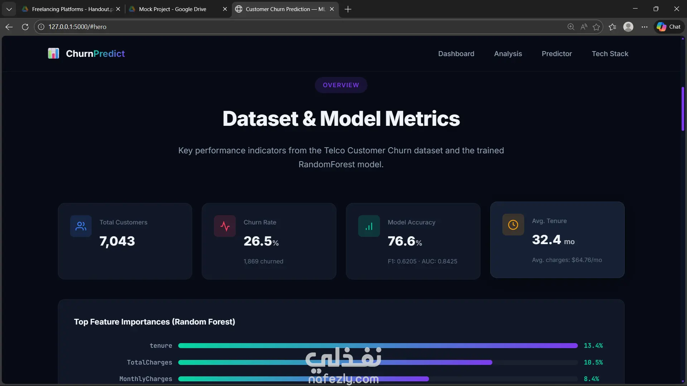The width and height of the screenshot is (687, 386).
Task: Click the Churn Rate pulse icon
Action: click(225, 226)
